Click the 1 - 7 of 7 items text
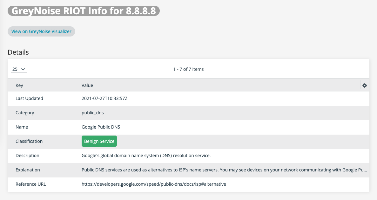Viewport: 377px width, 200px height. [189, 69]
